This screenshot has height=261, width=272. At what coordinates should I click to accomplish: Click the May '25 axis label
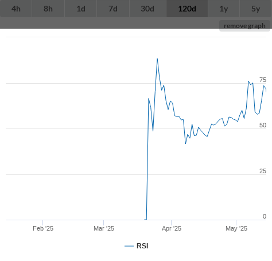point(236,228)
